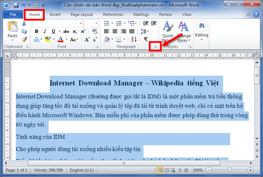Click the Save icon in the title bar
Viewport: 263px width, 177px height.
point(15,5)
